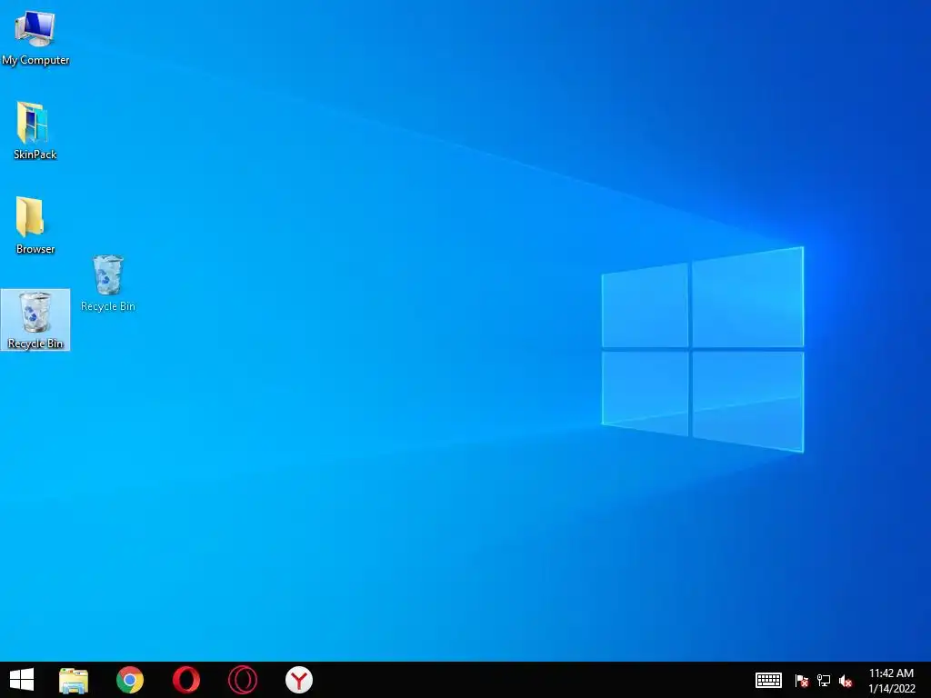Click the 1/14/2022 date in tray

pyautogui.click(x=892, y=689)
